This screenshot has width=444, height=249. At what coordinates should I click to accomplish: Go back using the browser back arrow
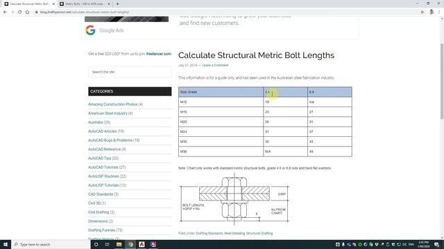click(x=5, y=12)
